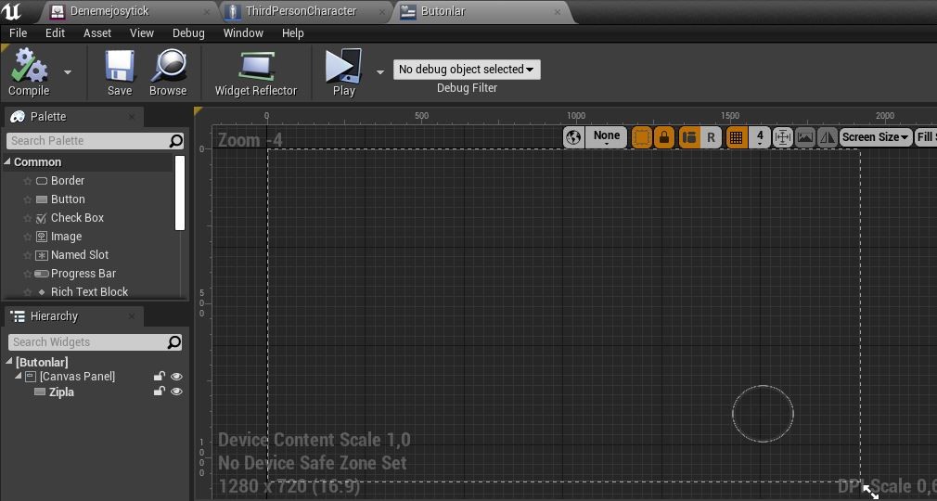Click the Compile button icon

pos(29,66)
